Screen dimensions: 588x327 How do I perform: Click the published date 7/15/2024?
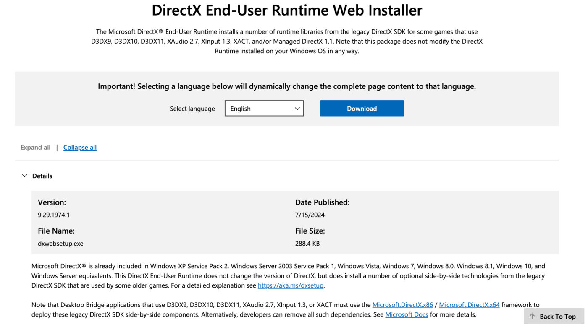click(310, 215)
